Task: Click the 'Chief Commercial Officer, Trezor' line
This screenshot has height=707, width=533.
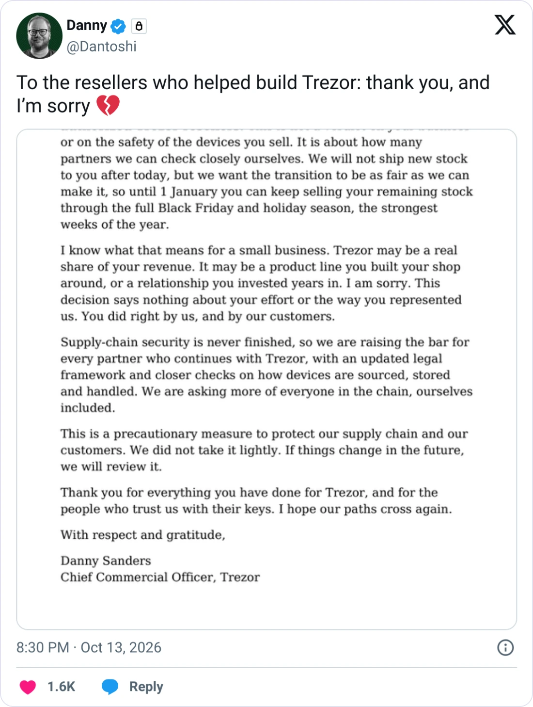Action: coord(160,577)
